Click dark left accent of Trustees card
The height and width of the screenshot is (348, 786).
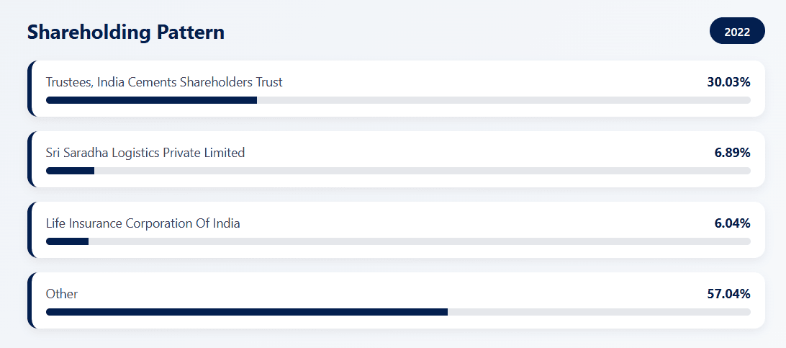pos(30,89)
